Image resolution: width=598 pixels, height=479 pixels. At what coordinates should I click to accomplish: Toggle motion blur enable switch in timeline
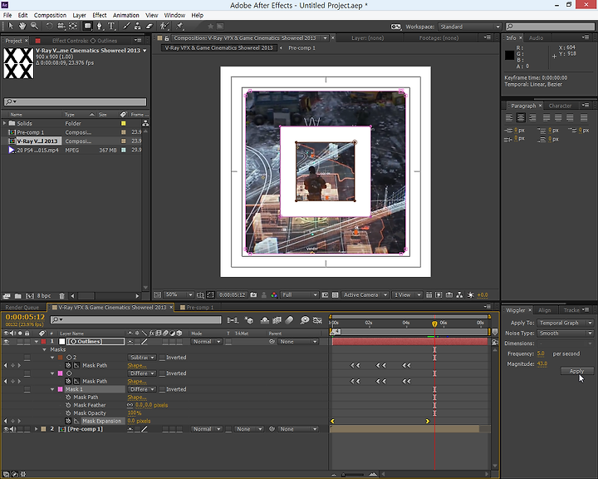tap(290, 320)
